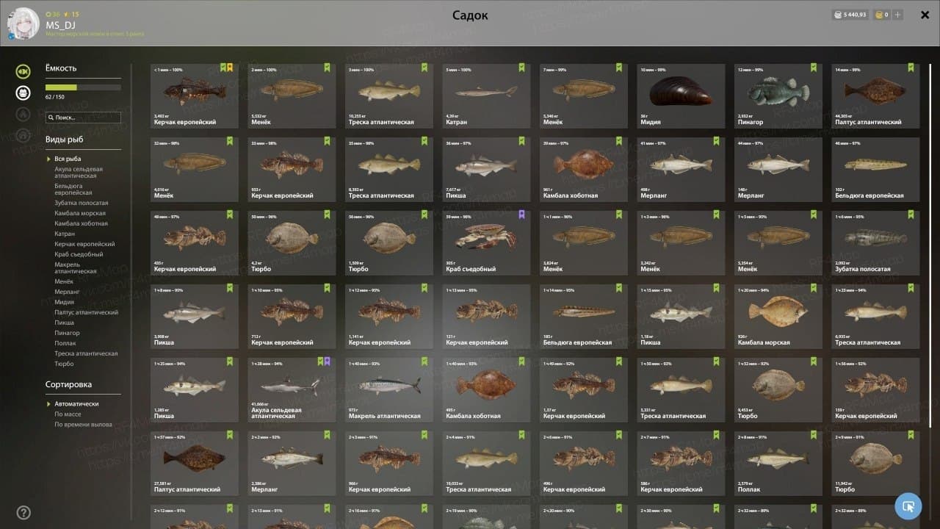Filter by Треска атлантическая in the species list
This screenshot has width=940, height=529.
[x=86, y=353]
